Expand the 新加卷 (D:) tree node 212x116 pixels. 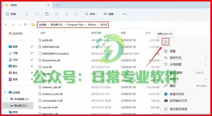pyautogui.click(x=7, y=106)
